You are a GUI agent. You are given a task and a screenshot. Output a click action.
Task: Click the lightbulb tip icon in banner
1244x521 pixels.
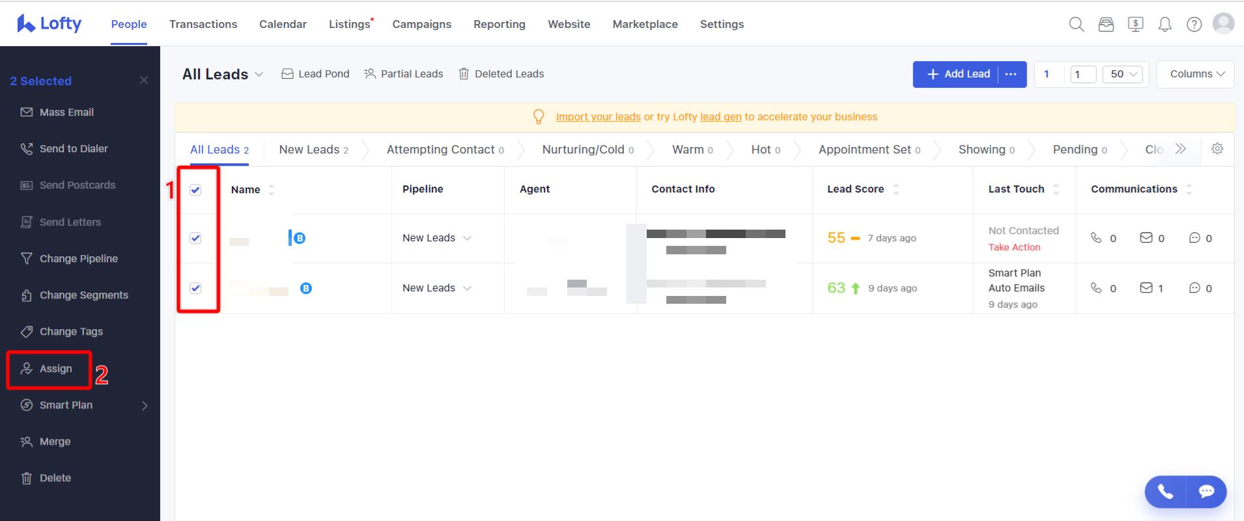tap(539, 116)
